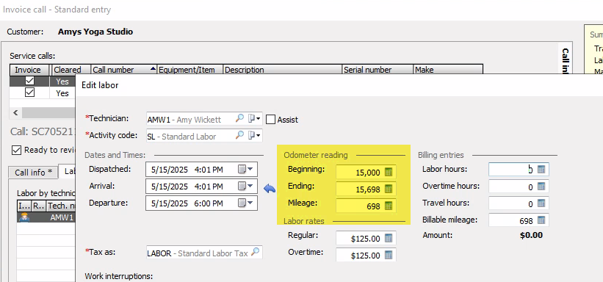Click the Make column header
This screenshot has height=282, width=603.
pyautogui.click(x=447, y=70)
